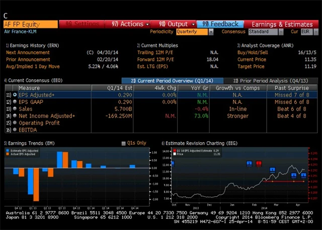Click the Avg/Implied move 5.23% / 4.06%
This screenshot has width=322, height=230.
click(x=103, y=66)
